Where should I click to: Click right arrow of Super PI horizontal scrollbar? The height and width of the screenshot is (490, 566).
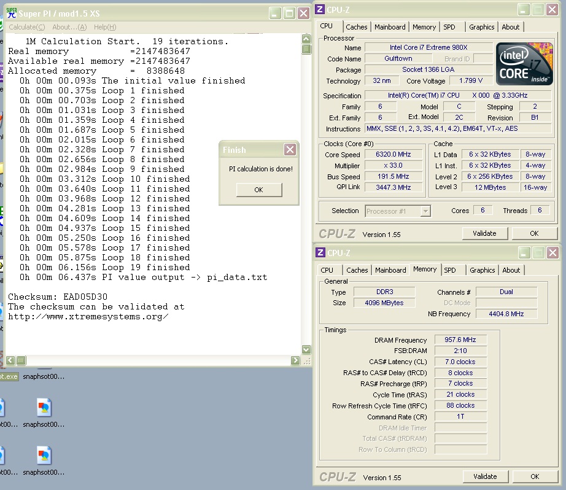point(295,360)
